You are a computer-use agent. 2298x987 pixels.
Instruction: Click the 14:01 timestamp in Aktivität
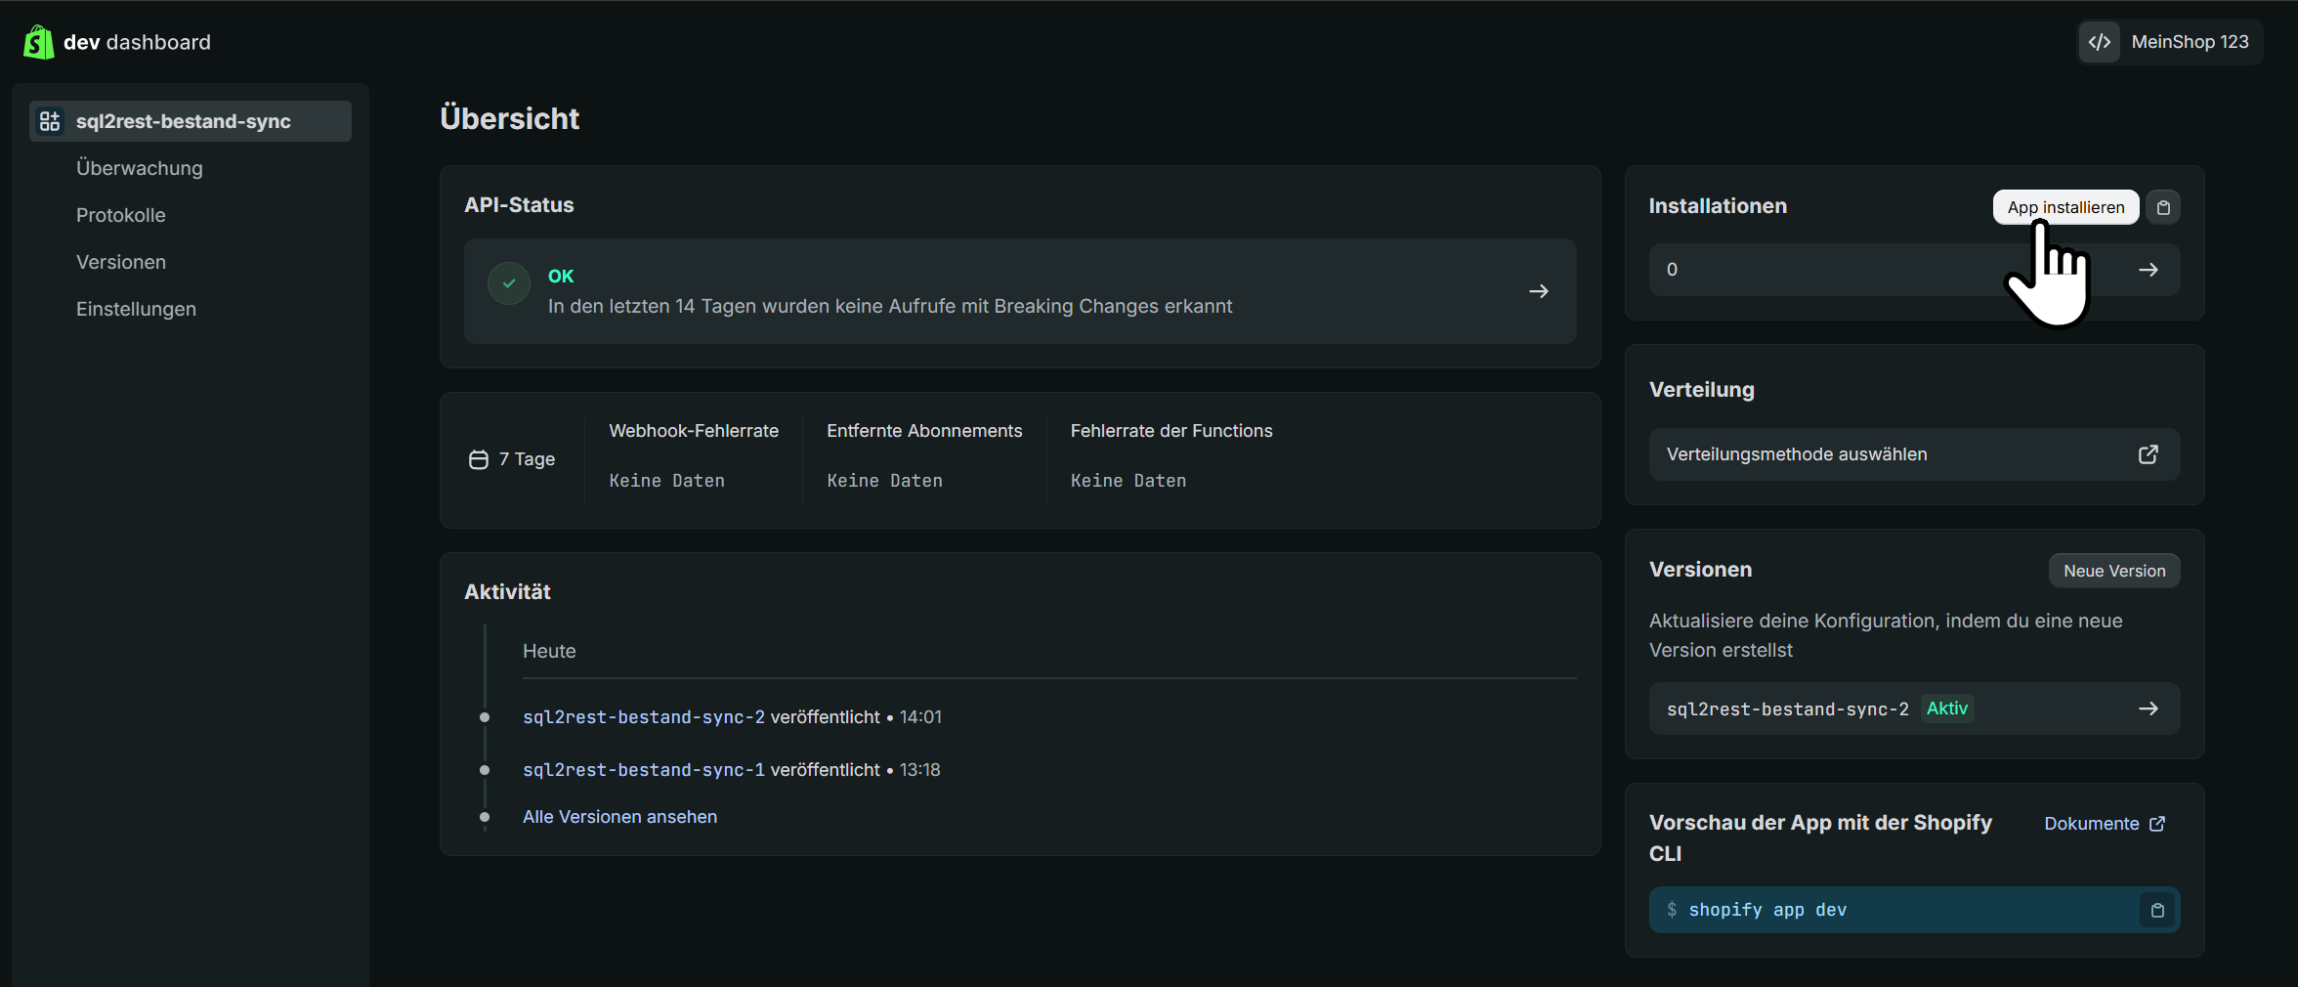920,717
